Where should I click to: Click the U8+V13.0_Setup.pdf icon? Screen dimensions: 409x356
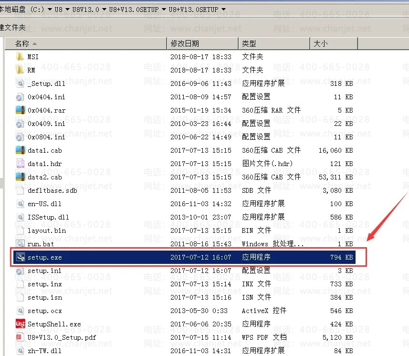tap(20, 337)
